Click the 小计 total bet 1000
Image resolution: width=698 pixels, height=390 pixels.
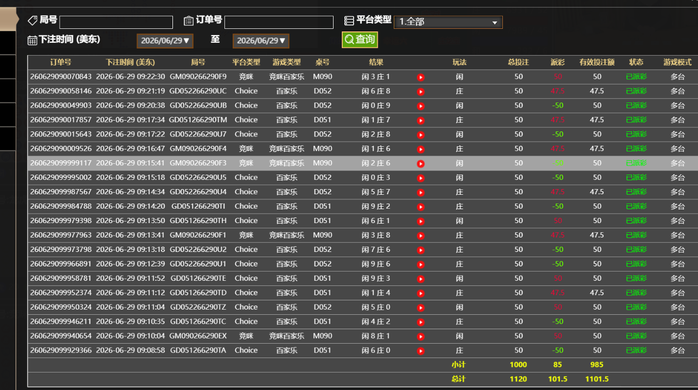pos(518,365)
